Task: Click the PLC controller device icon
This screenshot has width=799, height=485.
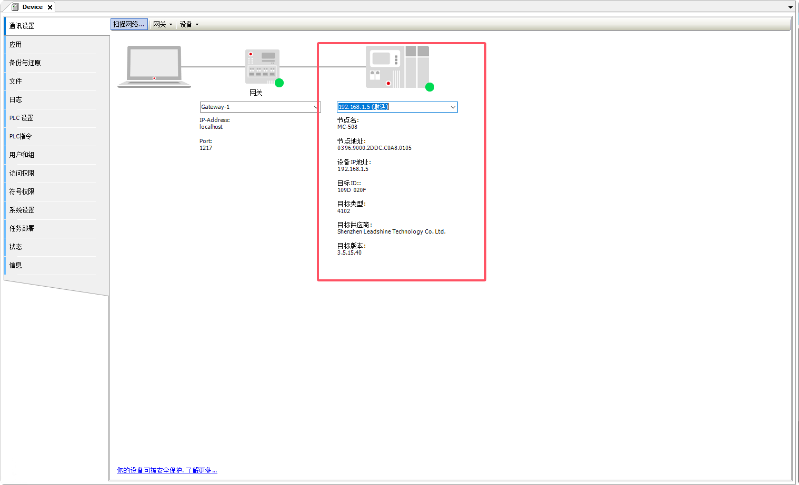Action: pos(397,66)
